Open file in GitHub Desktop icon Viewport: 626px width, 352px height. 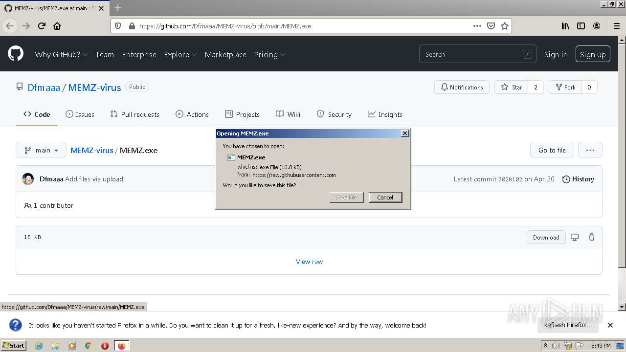point(575,237)
